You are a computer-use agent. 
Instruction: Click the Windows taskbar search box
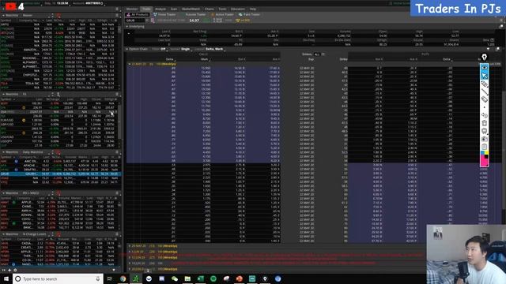[x=58, y=278]
